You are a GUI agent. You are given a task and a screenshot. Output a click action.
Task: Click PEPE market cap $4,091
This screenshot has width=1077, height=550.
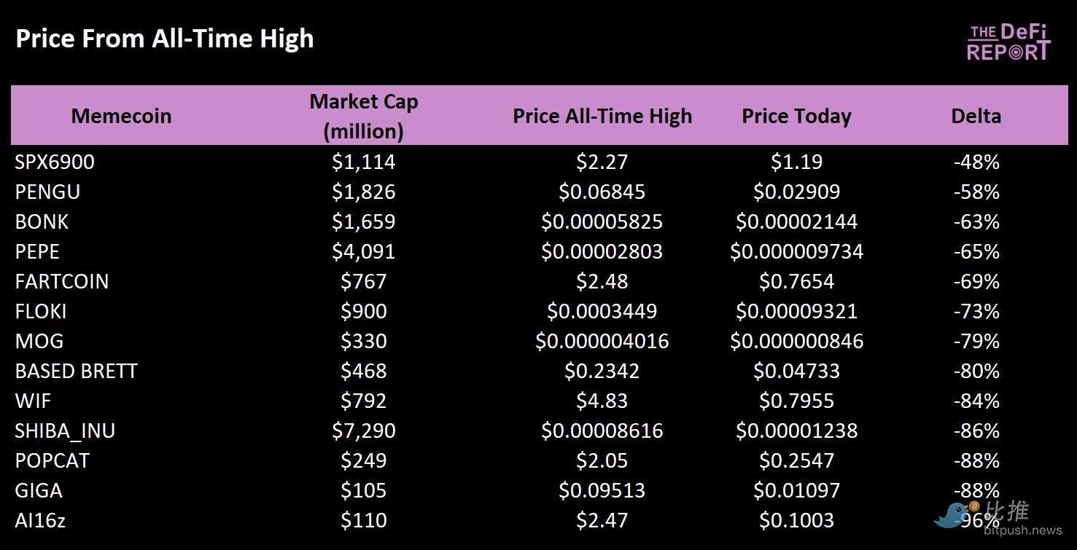point(363,251)
